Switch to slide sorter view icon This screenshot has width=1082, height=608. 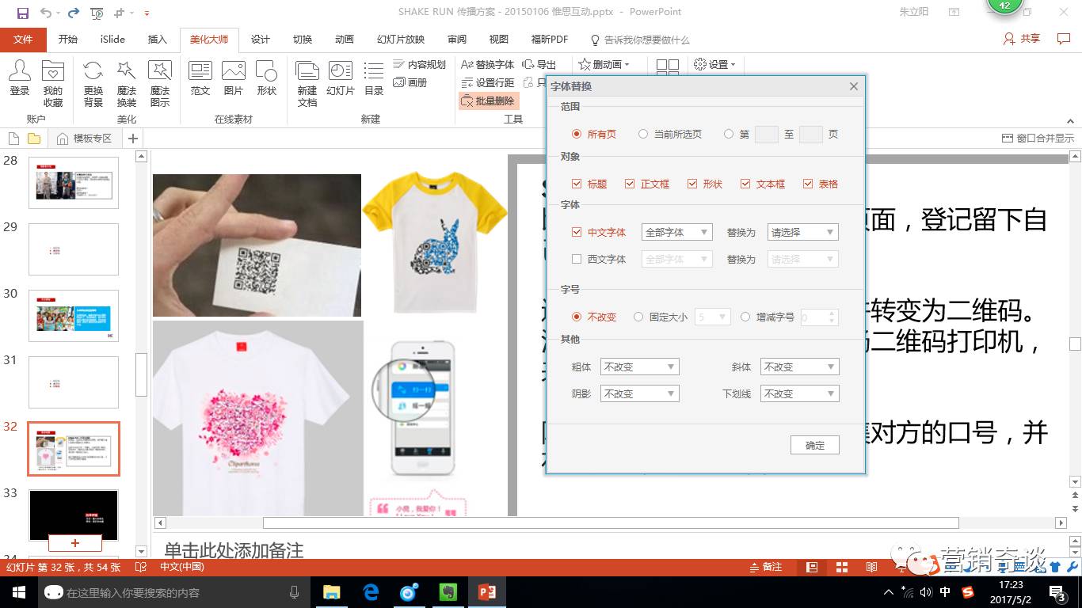pos(841,567)
